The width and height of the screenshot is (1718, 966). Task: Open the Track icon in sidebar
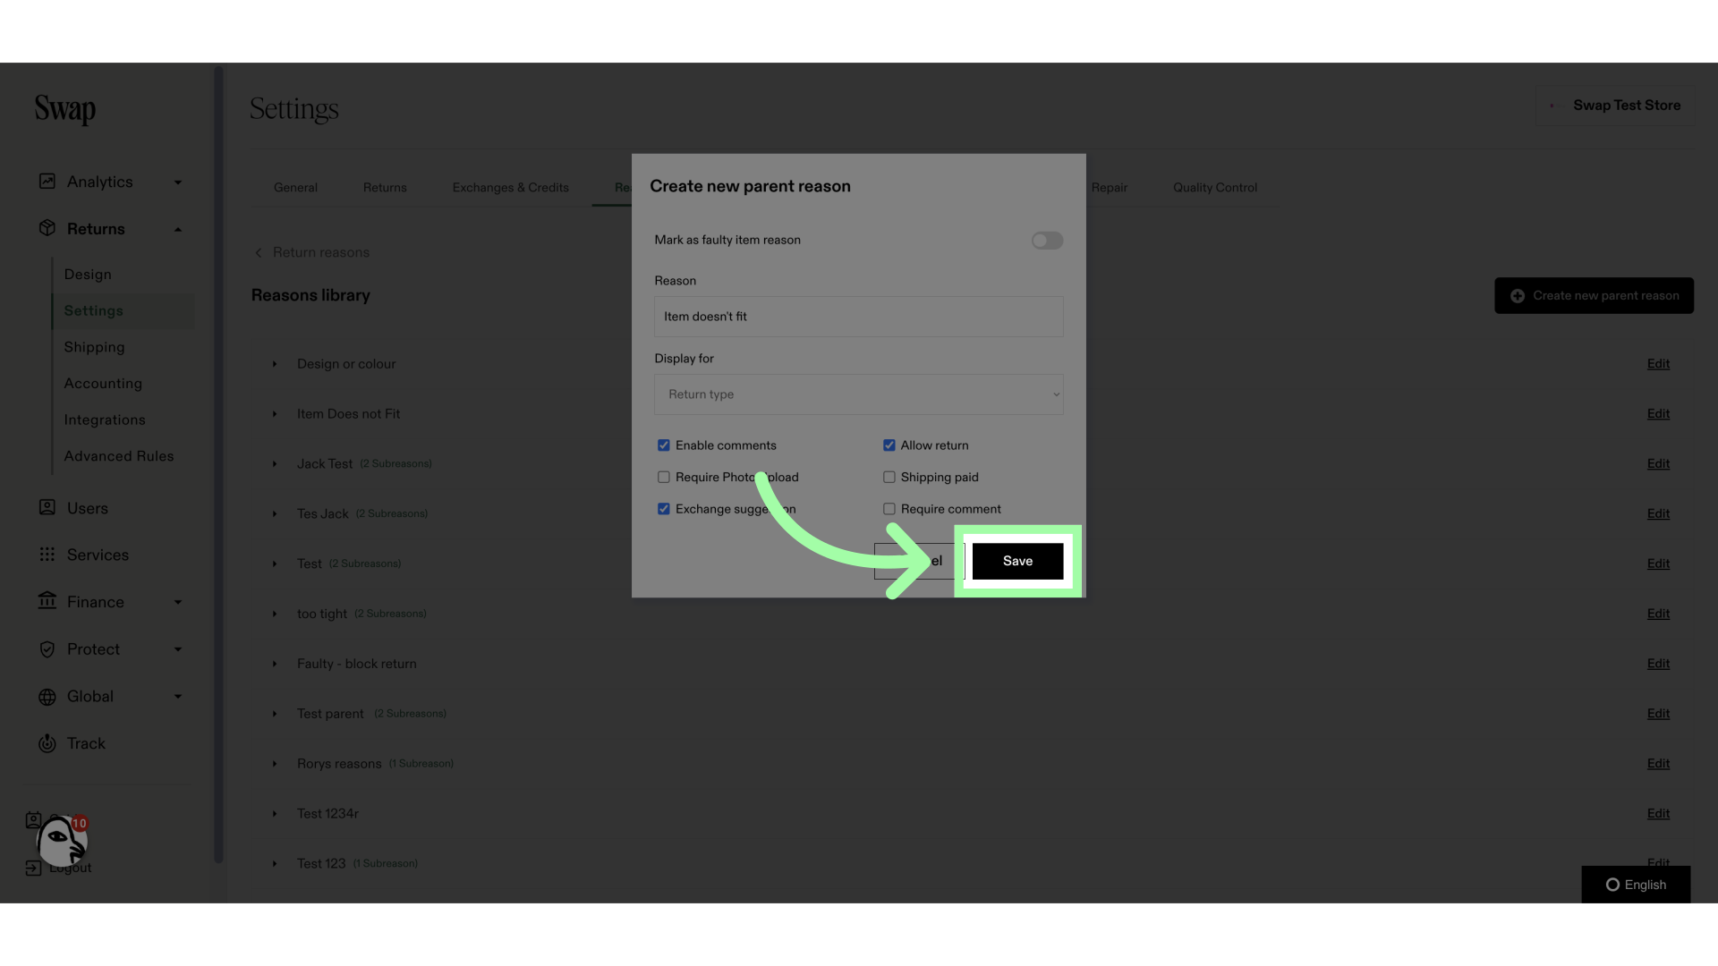47,743
